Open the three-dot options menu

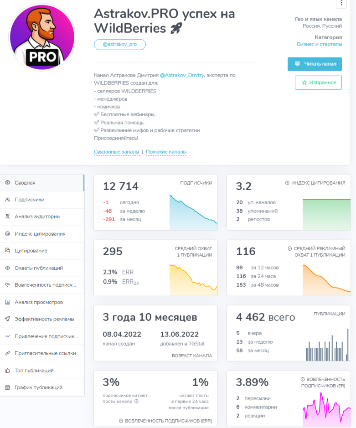click(x=341, y=3)
